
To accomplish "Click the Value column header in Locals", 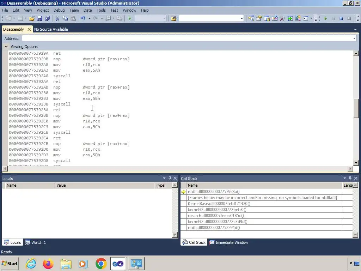I will click(104, 185).
